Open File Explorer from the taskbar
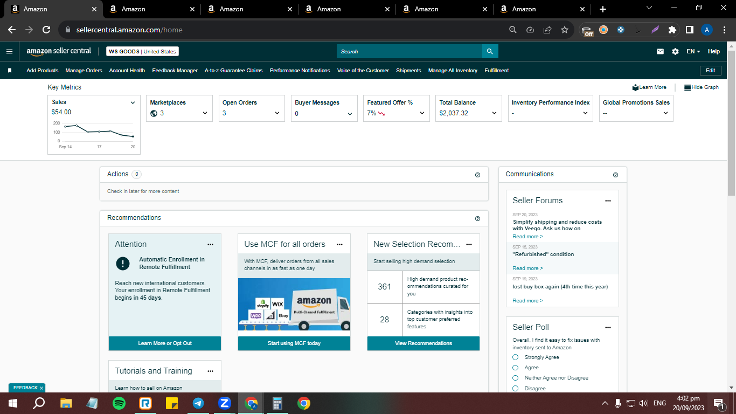This screenshot has height=414, width=736. (x=66, y=403)
